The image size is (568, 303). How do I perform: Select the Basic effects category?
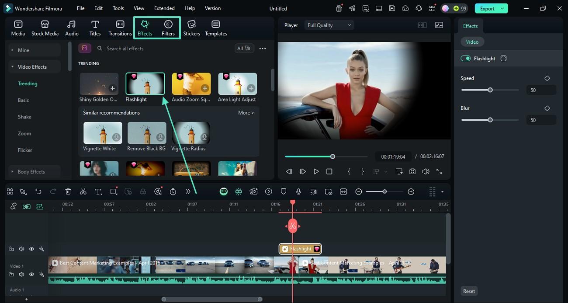click(x=24, y=100)
